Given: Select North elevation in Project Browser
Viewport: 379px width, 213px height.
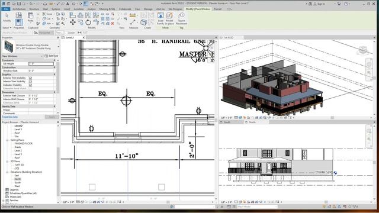Looking at the screenshot, I should point(18,179).
